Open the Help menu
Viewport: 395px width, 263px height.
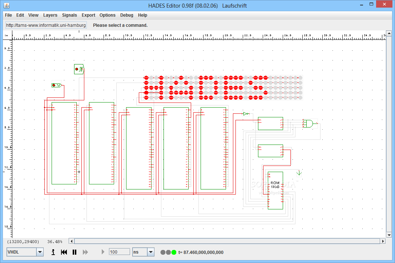(x=142, y=15)
